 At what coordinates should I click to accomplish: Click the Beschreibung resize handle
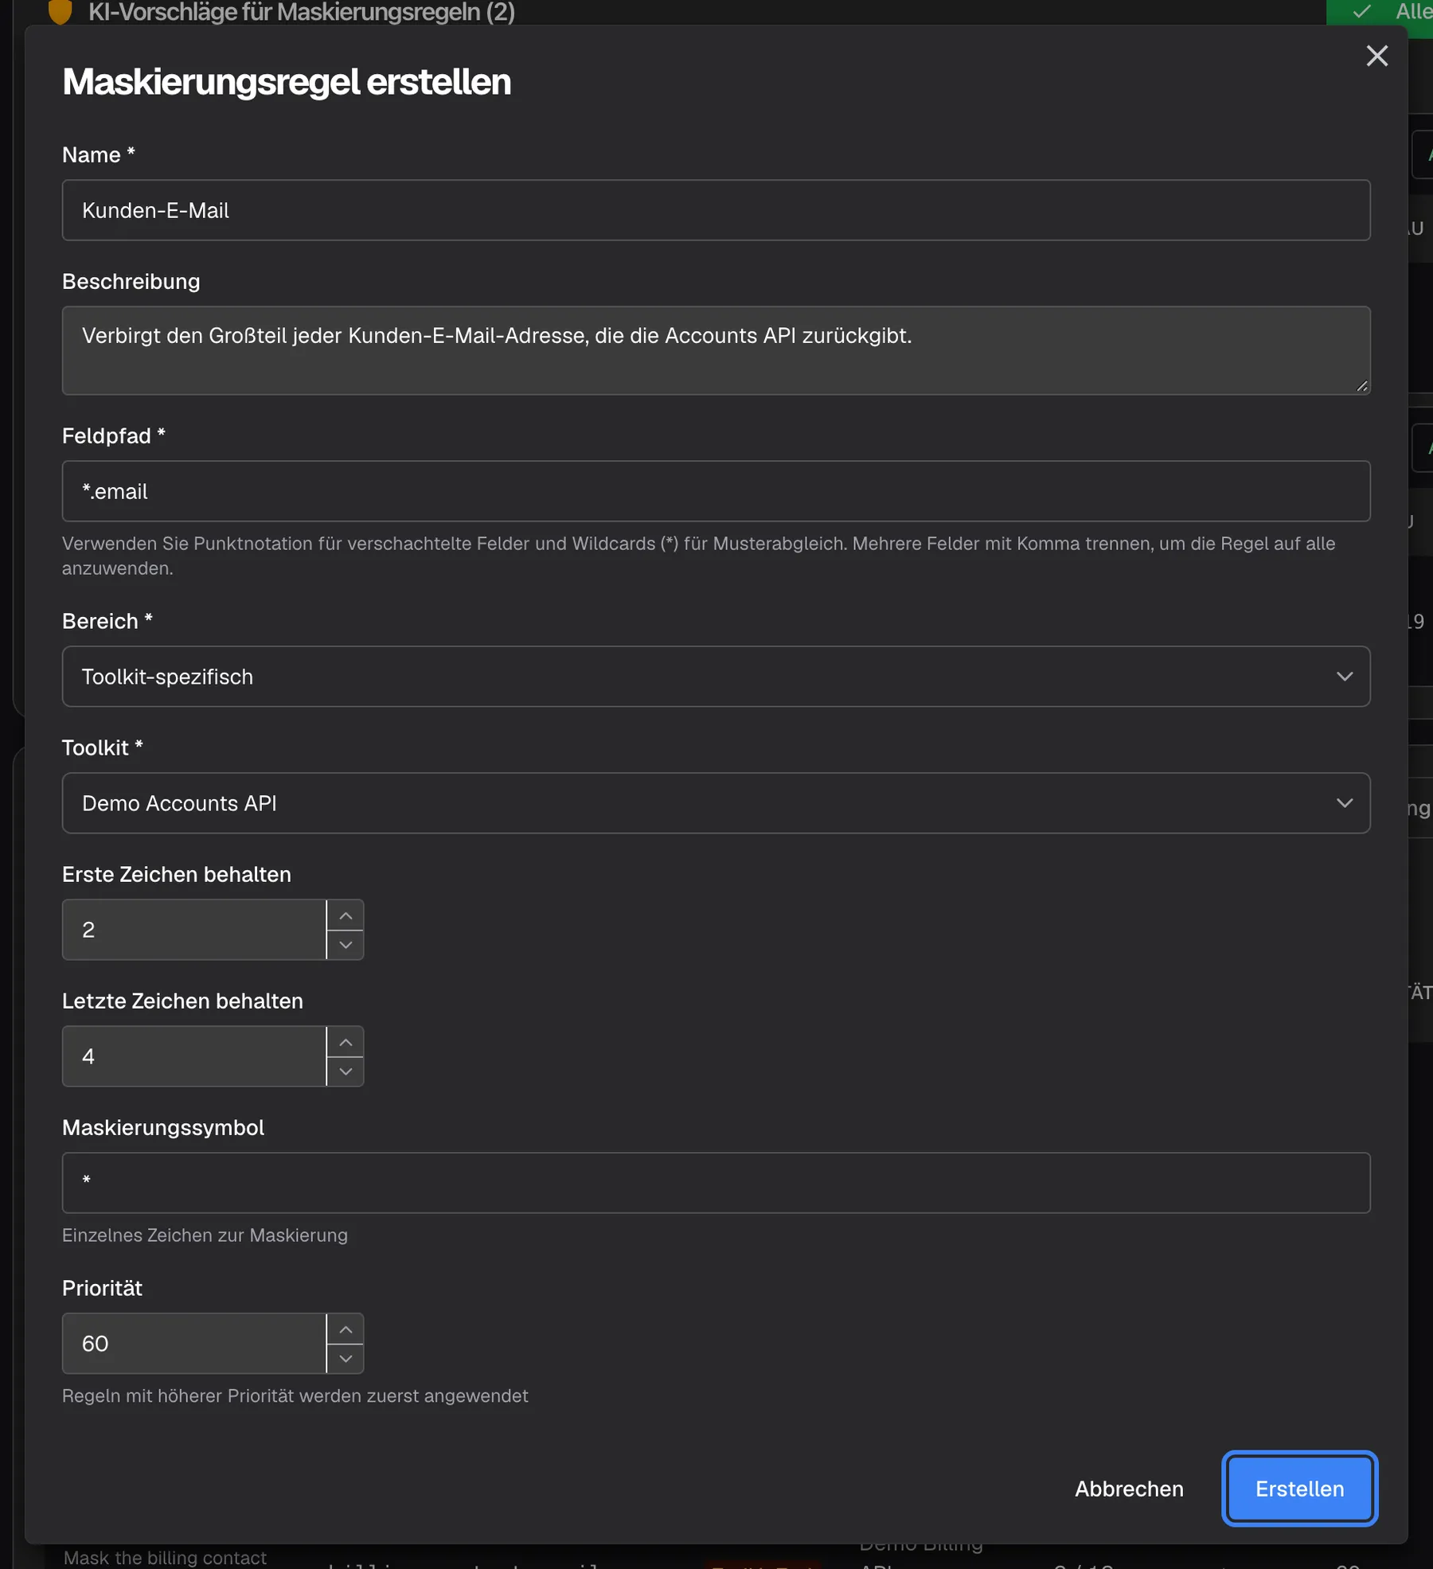(1361, 386)
